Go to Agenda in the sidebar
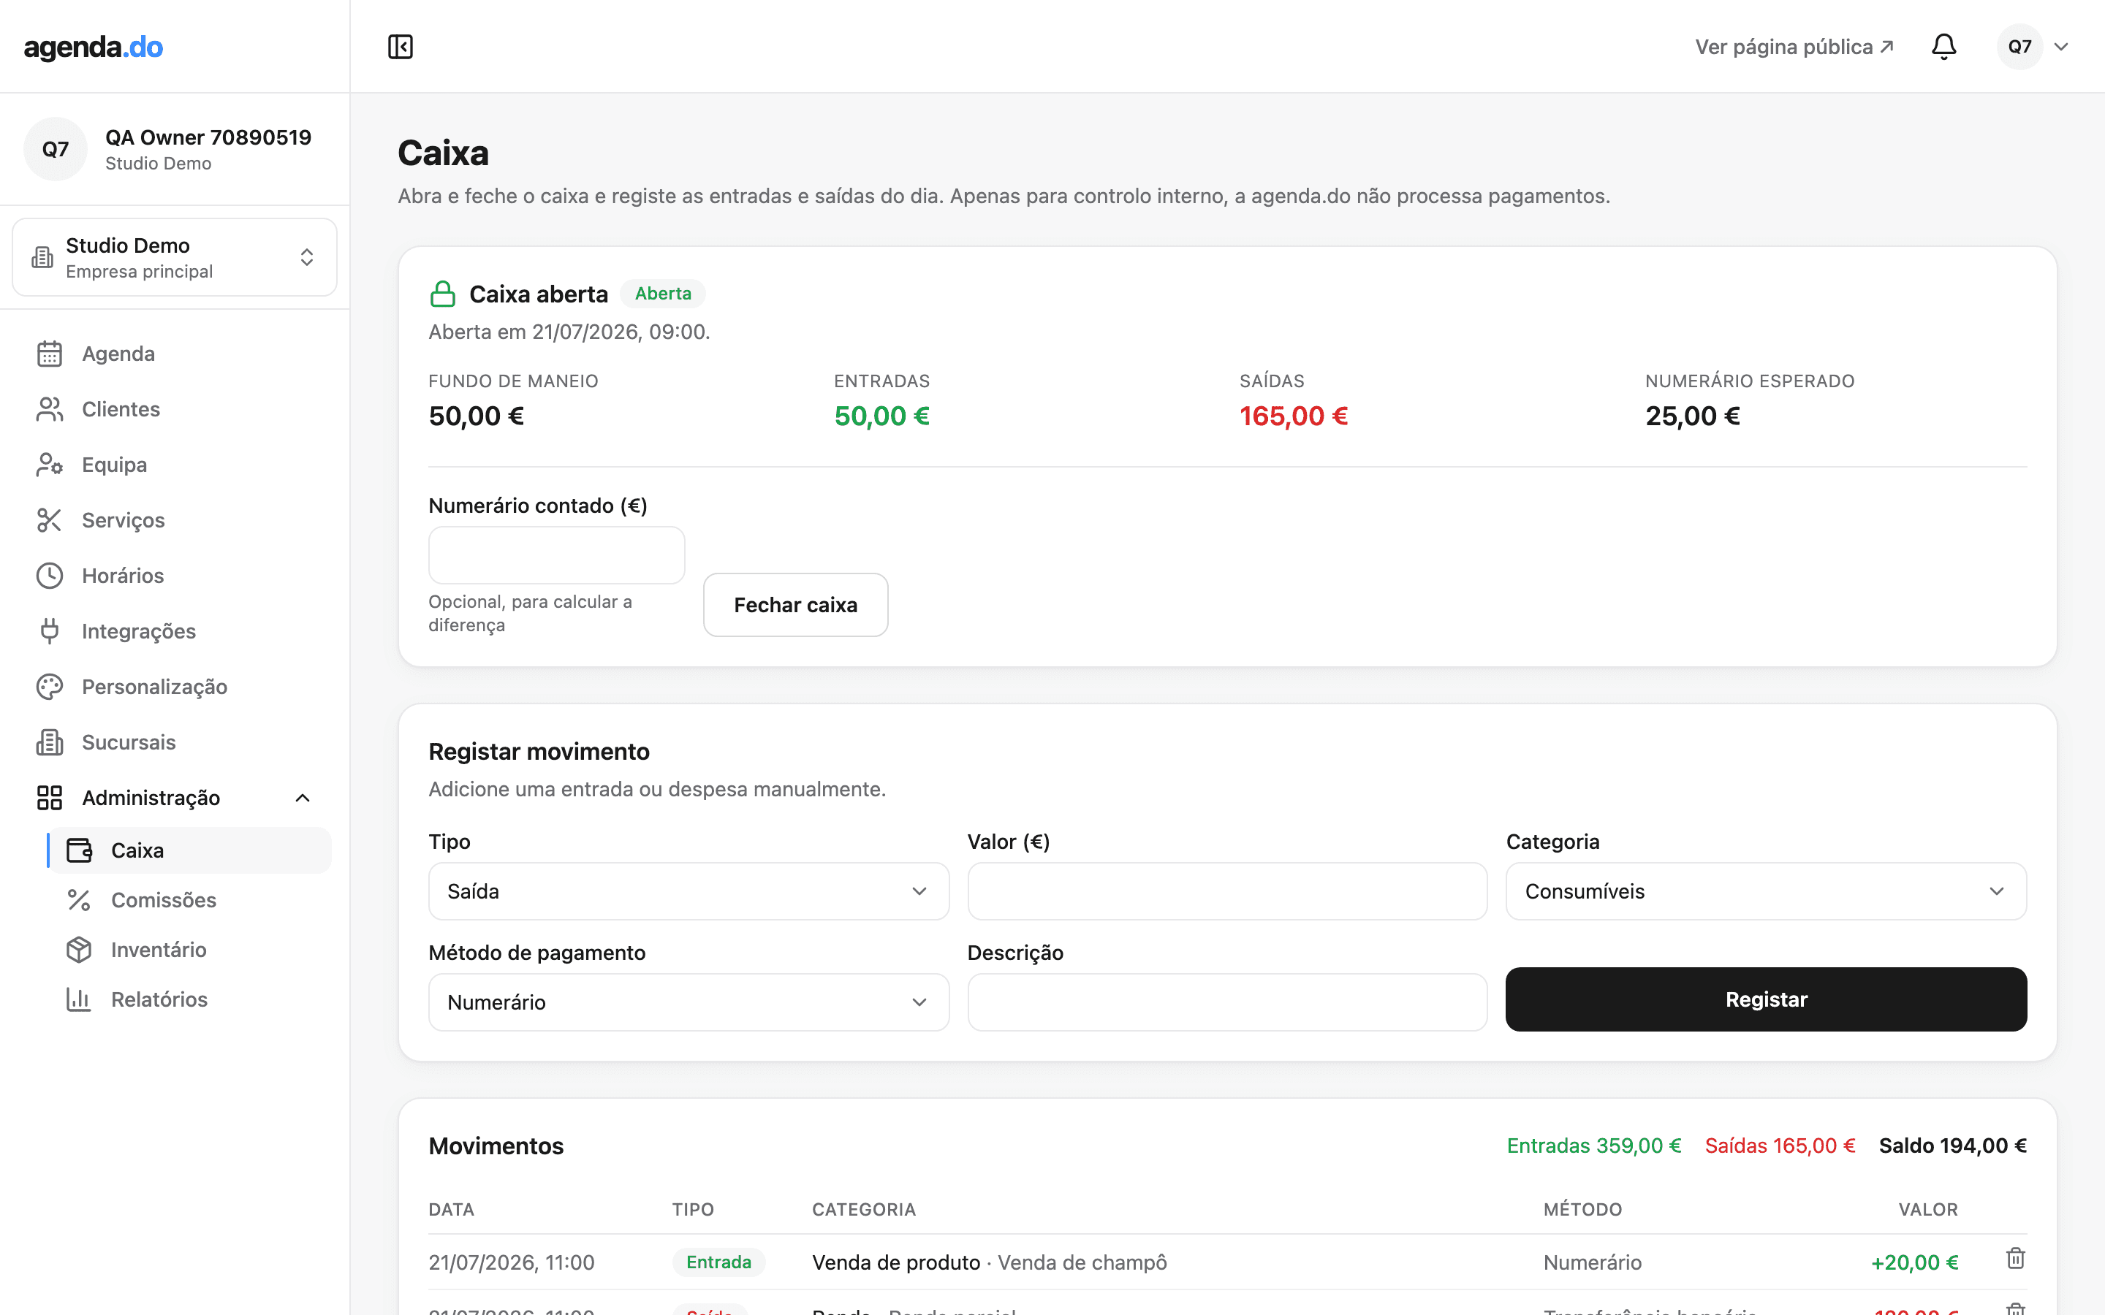Screen dimensions: 2105x1315 [118, 354]
